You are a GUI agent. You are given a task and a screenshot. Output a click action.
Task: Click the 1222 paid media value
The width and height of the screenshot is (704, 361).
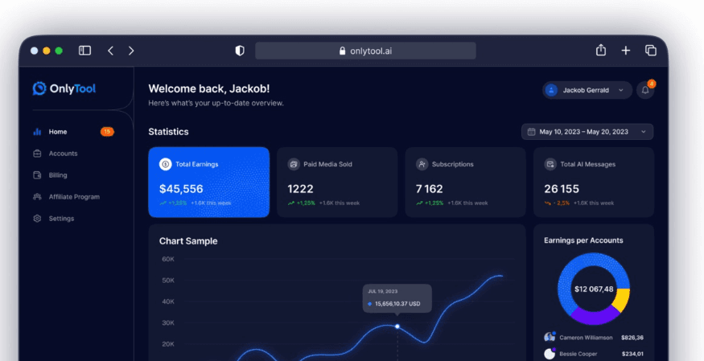[x=300, y=189]
